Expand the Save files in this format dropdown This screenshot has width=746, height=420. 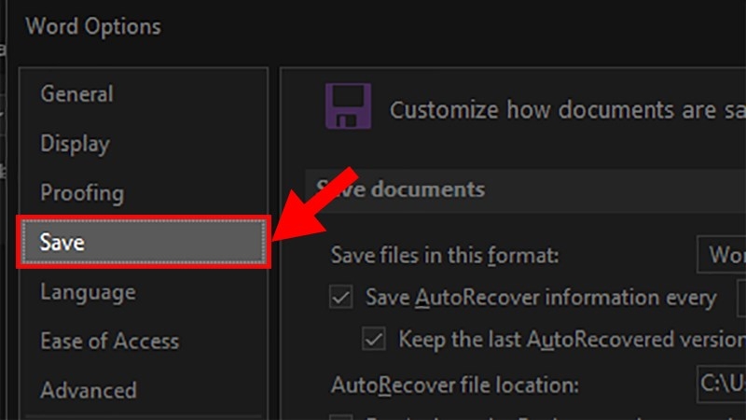pyautogui.click(x=722, y=254)
